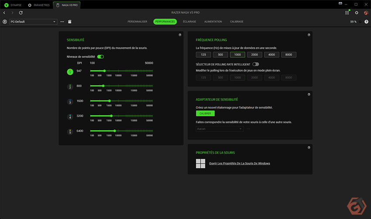The image size is (371, 219).
Task: Open the Alimentation tab
Action: pos(213,21)
